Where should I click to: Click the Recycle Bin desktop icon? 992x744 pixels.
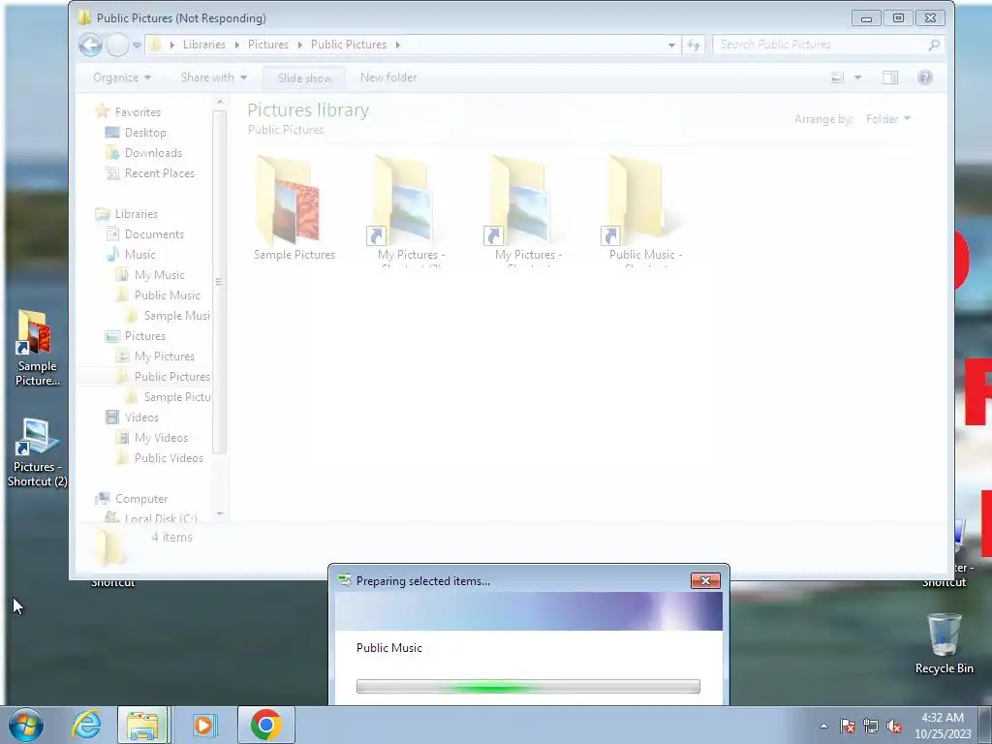click(x=944, y=643)
